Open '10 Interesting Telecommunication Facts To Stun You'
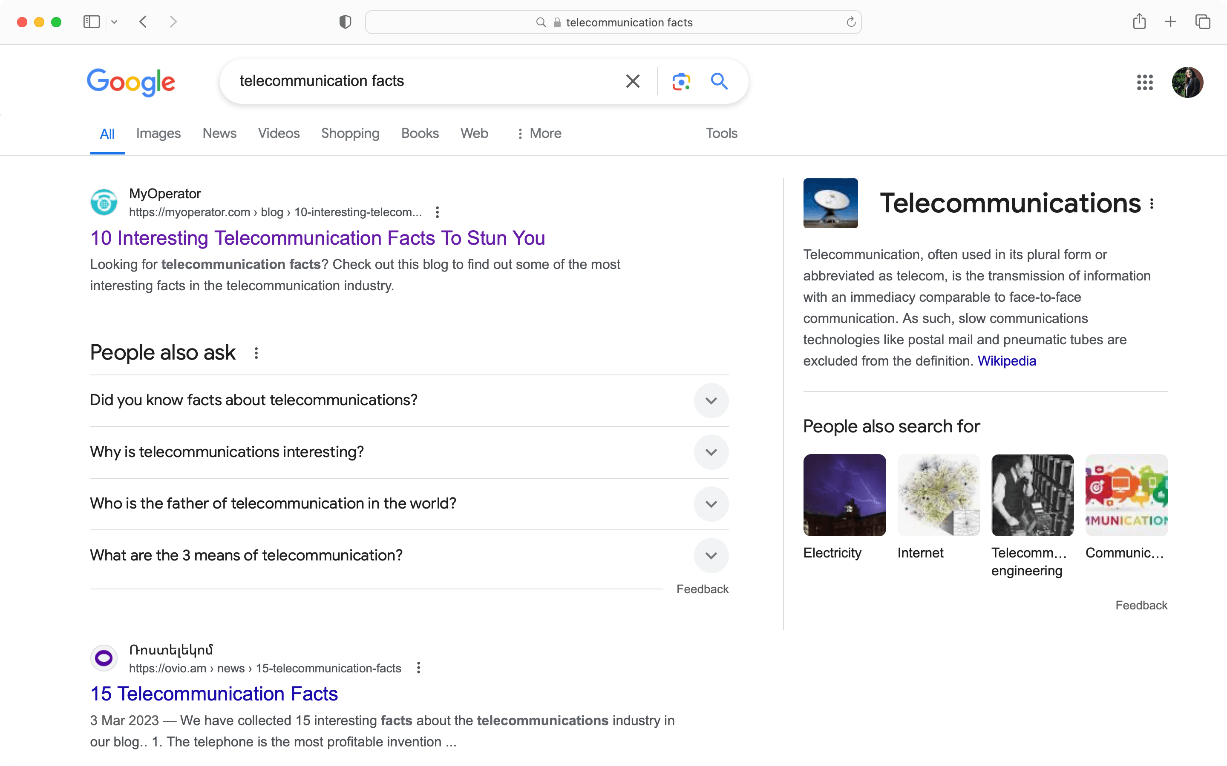 coord(317,238)
